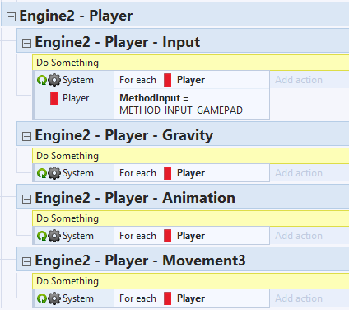The image size is (349, 310).
Task: Collapse the Engine2 - Player - Input group
Action: point(26,43)
